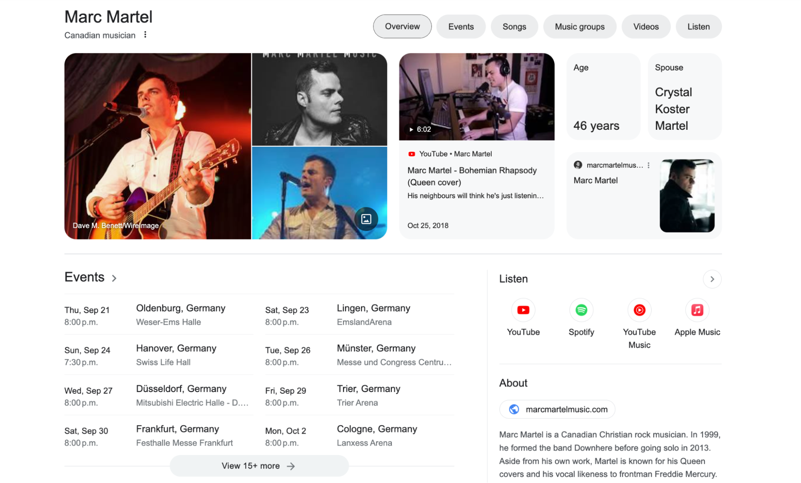Viewport: 801px width, 483px height.
Task: Click the image gallery icon on photo
Action: (366, 219)
